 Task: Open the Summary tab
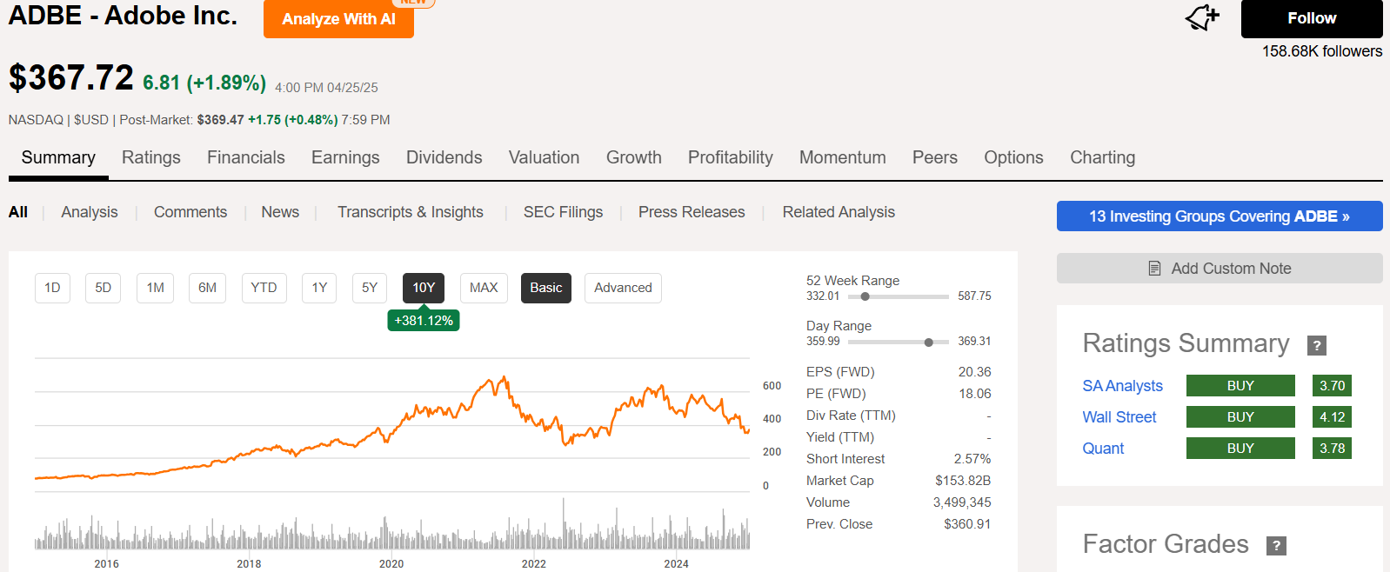[58, 157]
